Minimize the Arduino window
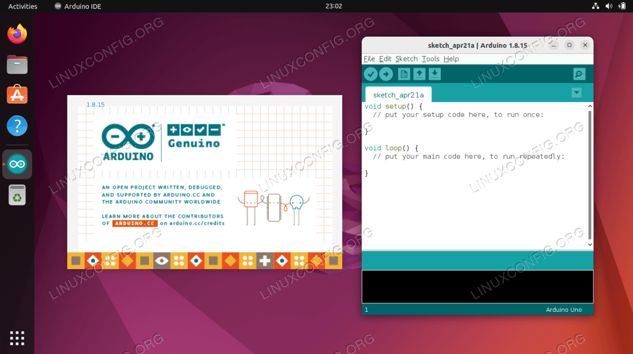This screenshot has height=354, width=633. pyautogui.click(x=553, y=45)
